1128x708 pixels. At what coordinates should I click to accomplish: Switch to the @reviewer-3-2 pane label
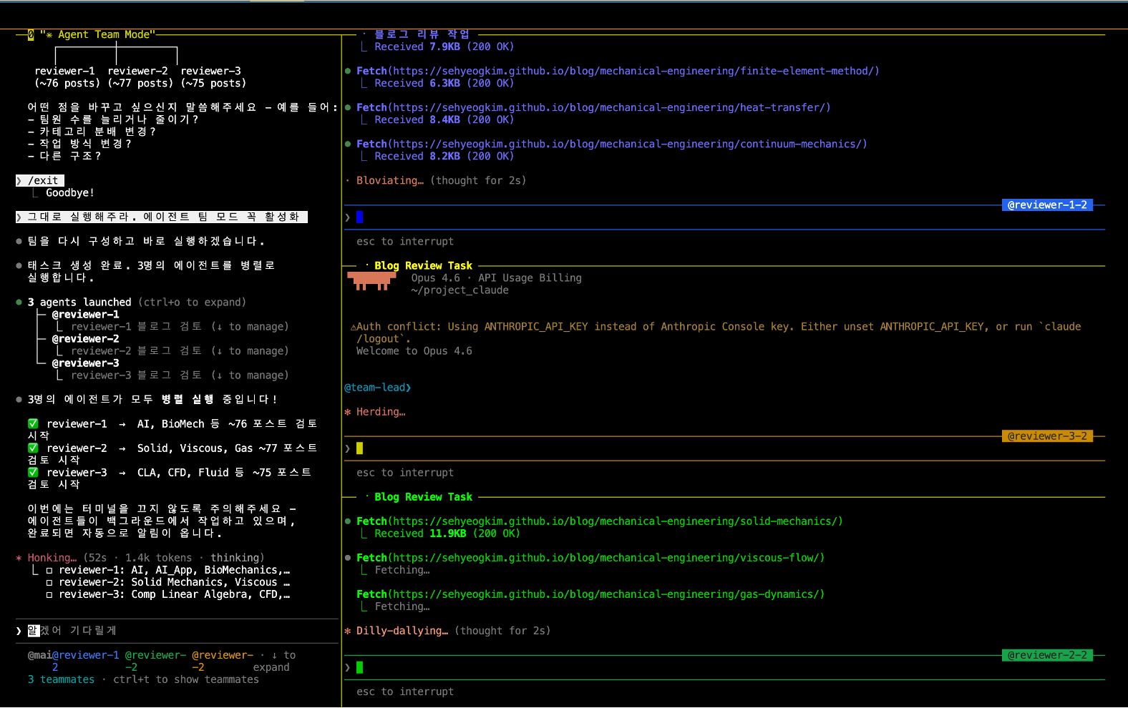(x=1047, y=436)
